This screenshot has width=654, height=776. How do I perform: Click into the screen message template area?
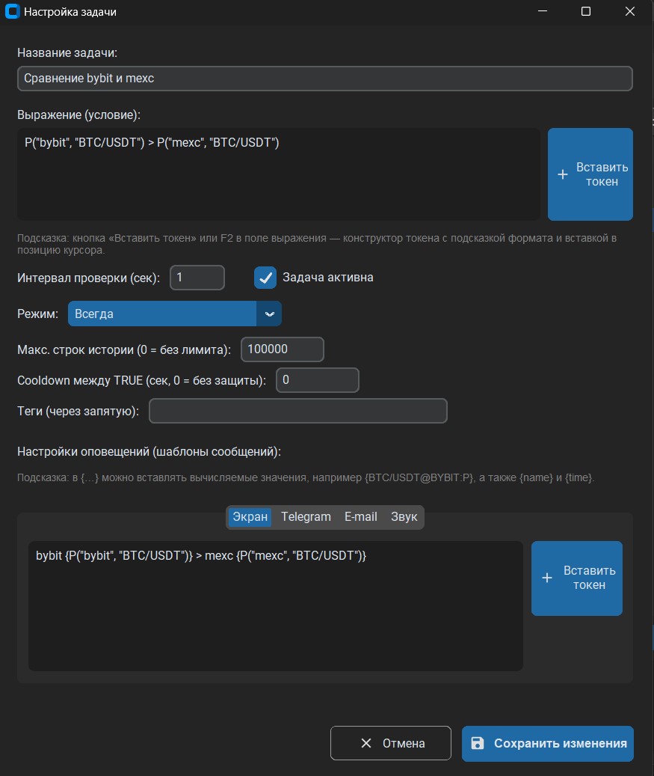point(275,605)
